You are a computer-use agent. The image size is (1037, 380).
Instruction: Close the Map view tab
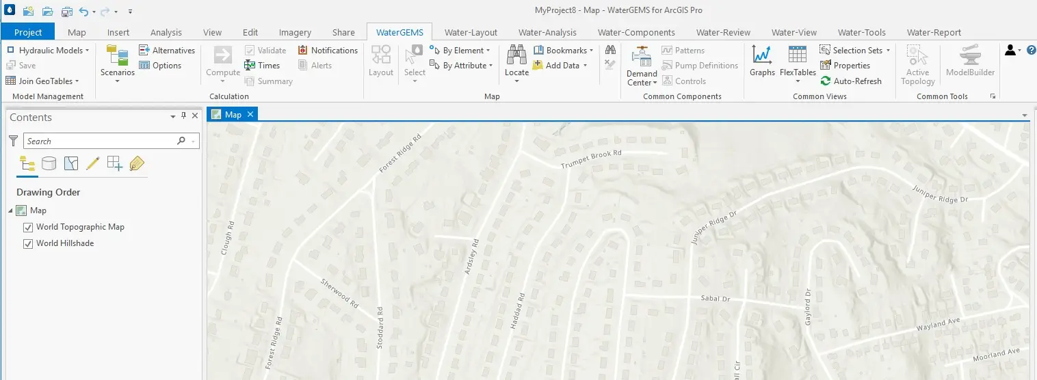click(250, 114)
